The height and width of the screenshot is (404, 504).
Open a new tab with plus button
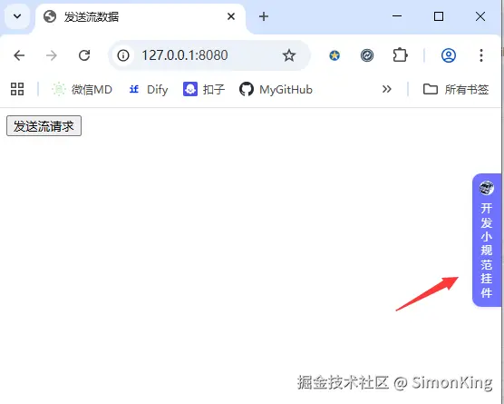[x=264, y=16]
